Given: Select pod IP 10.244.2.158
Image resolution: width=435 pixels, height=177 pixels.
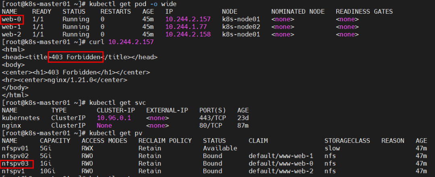Looking at the screenshot, I should tap(188, 34).
